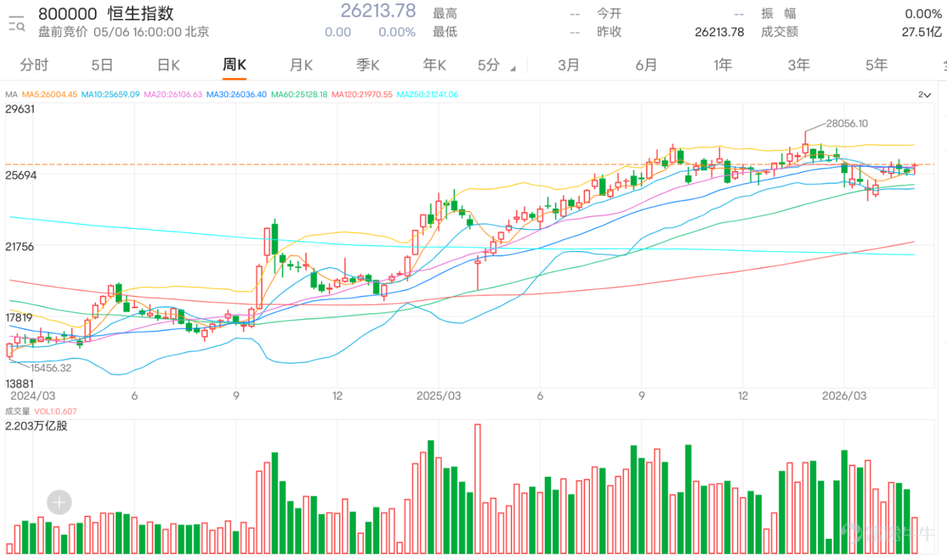Select the 日K chart tab
This screenshot has width=947, height=555.
[169, 65]
